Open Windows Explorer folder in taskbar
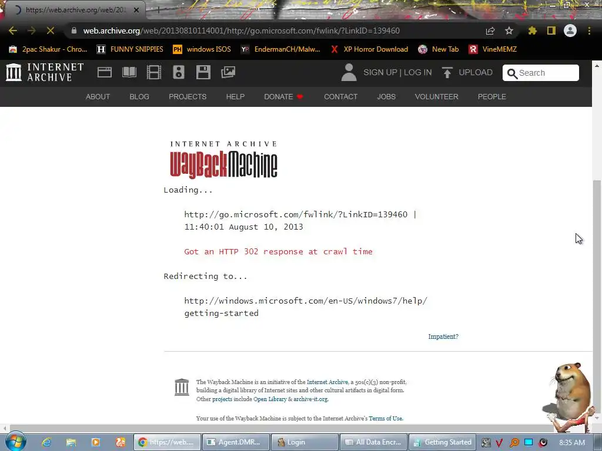 (71, 442)
